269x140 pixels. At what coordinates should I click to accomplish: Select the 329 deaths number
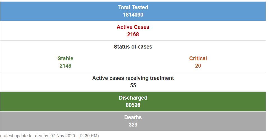coord(133,125)
